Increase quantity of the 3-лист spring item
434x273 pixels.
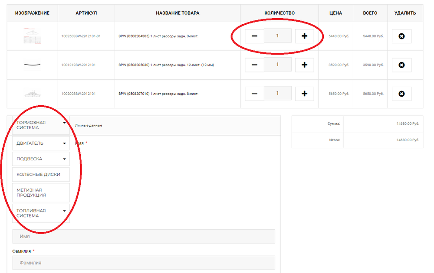point(304,36)
